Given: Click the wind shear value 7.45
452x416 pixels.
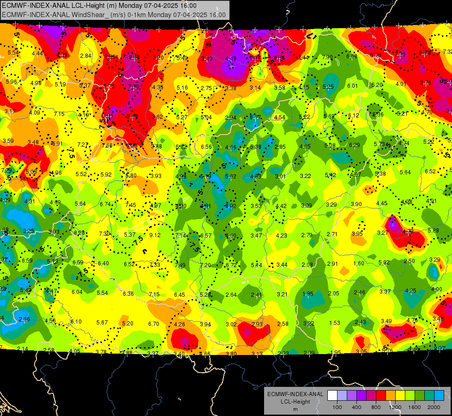Looking at the screenshot, I should [131, 205].
